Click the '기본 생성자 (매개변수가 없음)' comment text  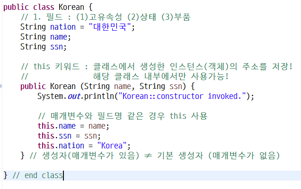point(218,156)
